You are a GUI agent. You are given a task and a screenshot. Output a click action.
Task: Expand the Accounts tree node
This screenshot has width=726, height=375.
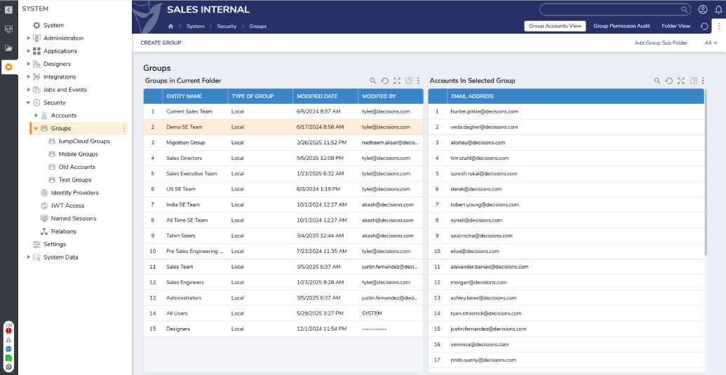pos(36,116)
